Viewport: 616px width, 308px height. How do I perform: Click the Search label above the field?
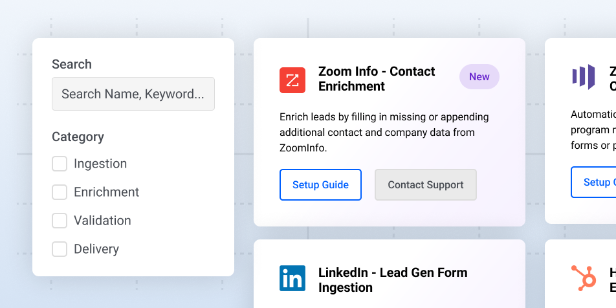pos(72,64)
